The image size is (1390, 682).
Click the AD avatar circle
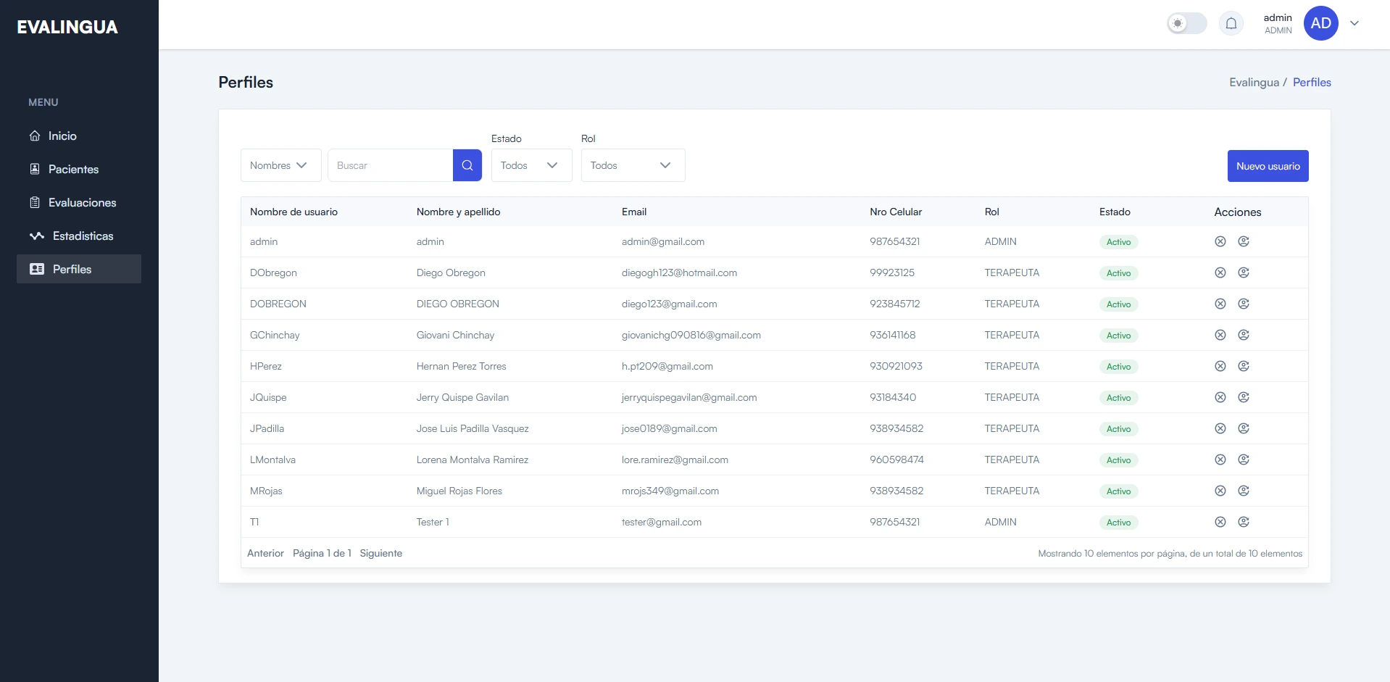(1320, 23)
